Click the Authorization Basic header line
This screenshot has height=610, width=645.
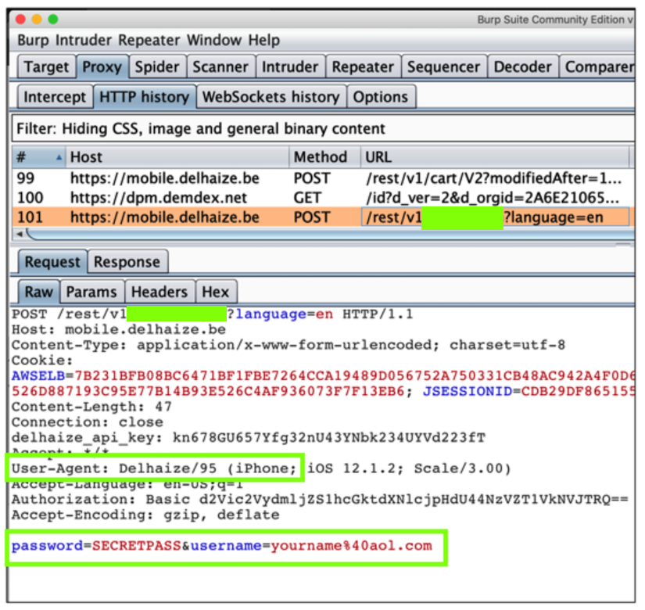point(320,499)
